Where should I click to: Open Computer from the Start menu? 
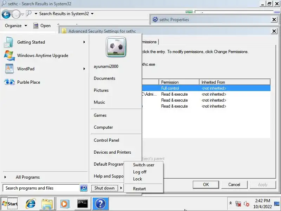(x=103, y=127)
